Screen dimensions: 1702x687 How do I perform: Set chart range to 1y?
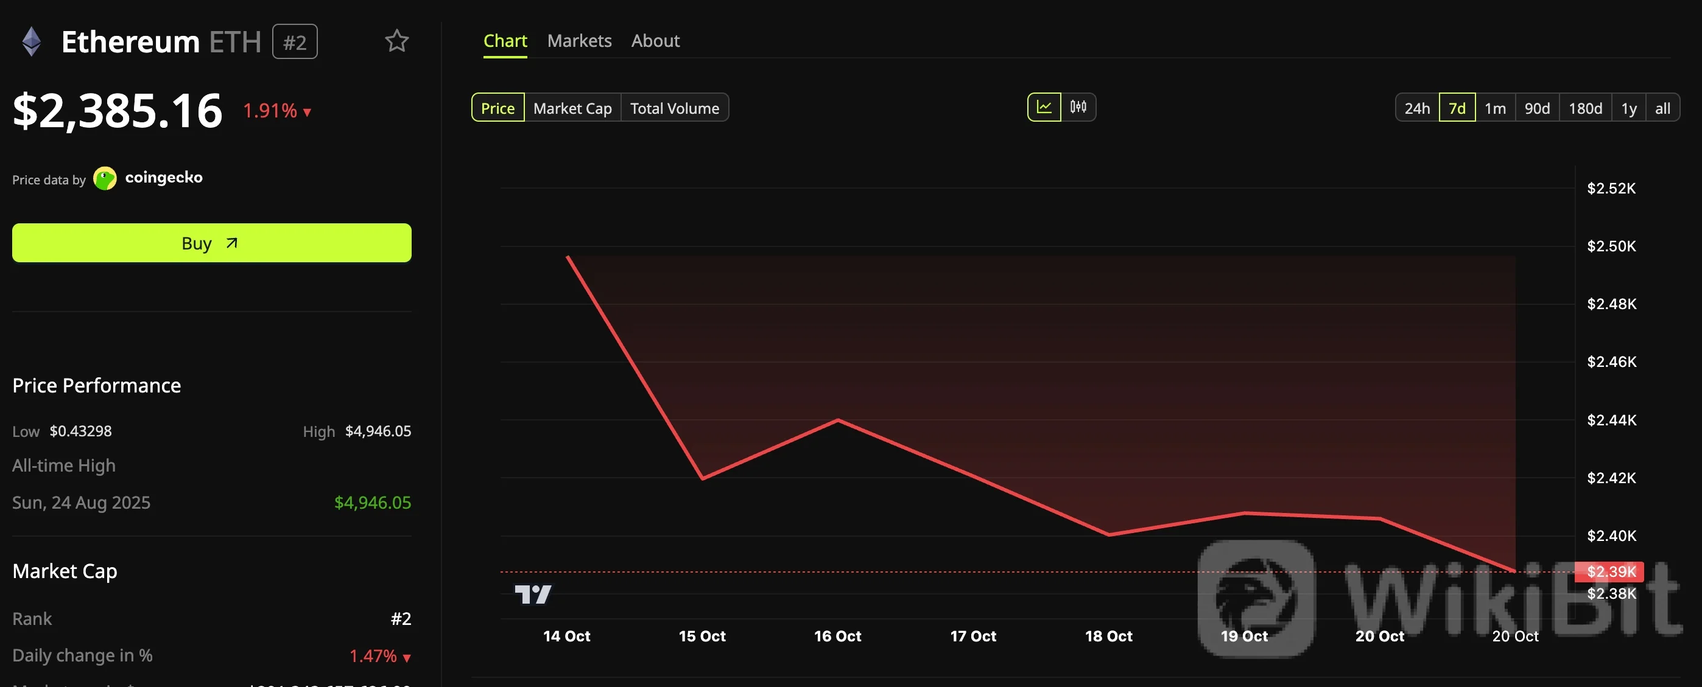pos(1629,108)
